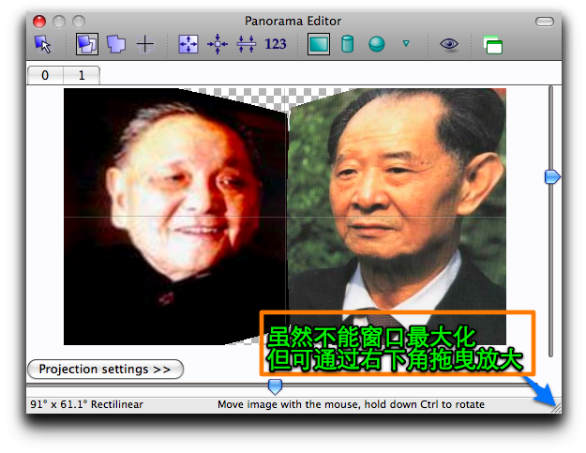Click the individual image shape mode icon

coord(116,44)
